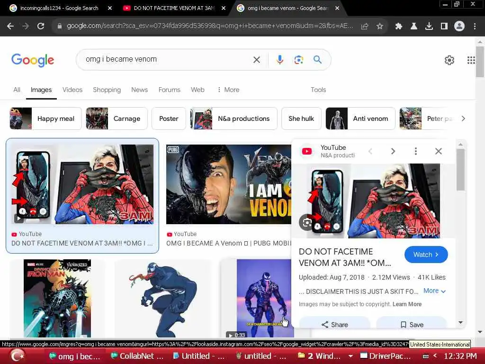
Task: Click the Google logo
Action: tap(33, 60)
